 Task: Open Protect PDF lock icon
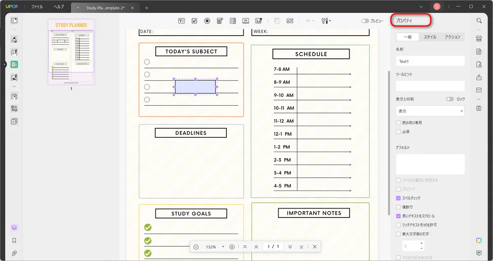[479, 64]
